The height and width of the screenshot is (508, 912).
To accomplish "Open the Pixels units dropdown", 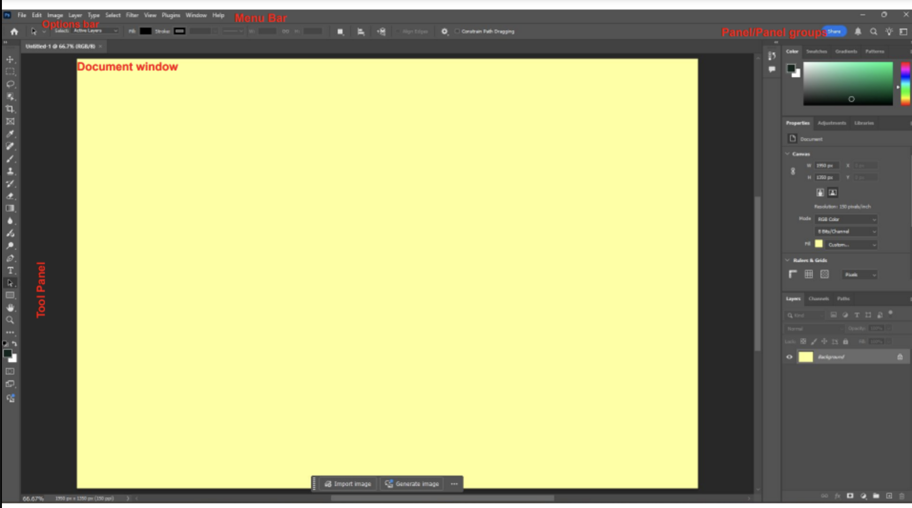I will tap(860, 275).
